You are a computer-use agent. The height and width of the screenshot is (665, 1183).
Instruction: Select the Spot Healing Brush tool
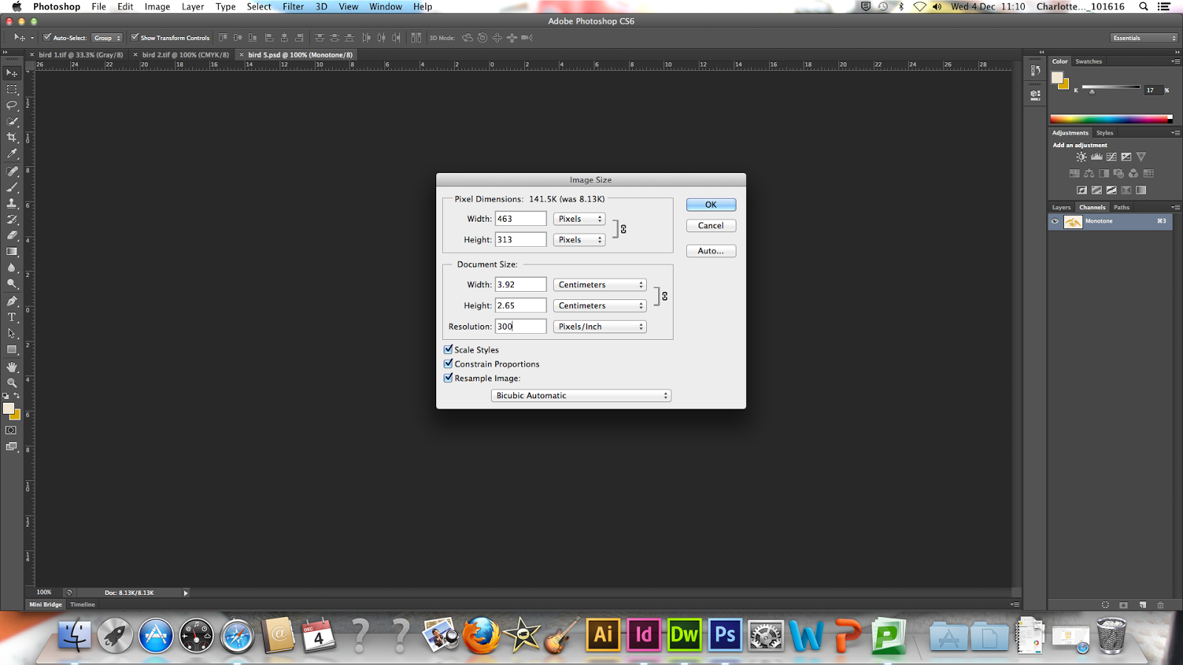click(12, 171)
